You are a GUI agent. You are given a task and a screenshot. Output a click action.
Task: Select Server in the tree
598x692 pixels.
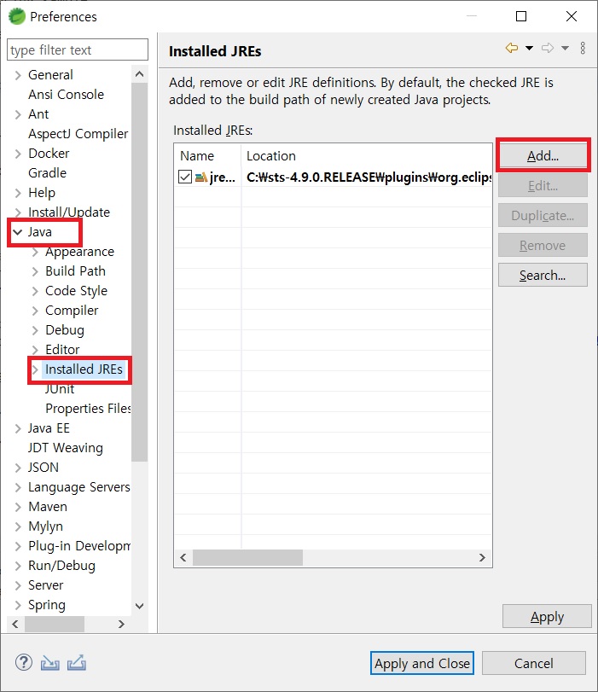(x=46, y=585)
